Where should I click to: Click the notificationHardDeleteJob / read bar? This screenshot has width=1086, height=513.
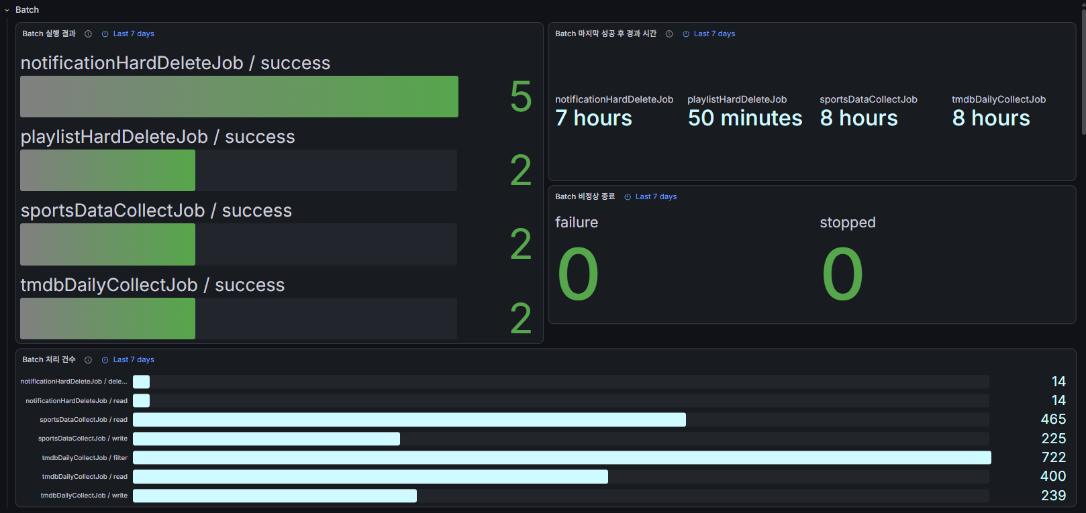click(x=141, y=401)
